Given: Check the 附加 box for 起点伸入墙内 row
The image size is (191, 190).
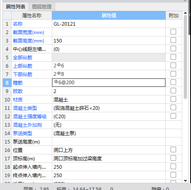Looking at the screenshot, I should coord(173,166).
